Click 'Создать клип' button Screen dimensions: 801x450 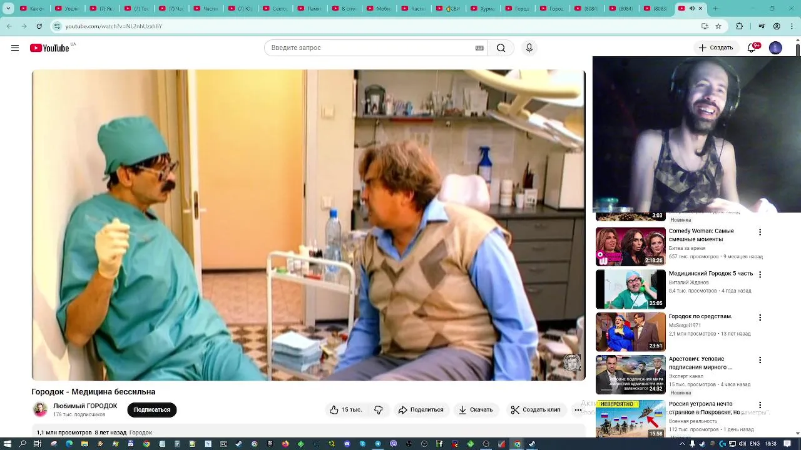pos(536,410)
